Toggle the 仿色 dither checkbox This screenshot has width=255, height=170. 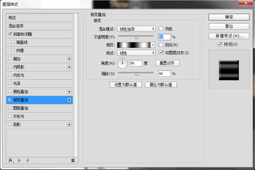pos(161,29)
